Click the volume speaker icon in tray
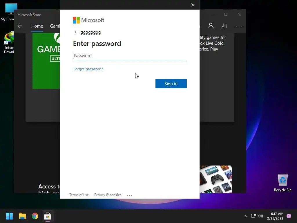The width and height of the screenshot is (297, 223). 260,216
